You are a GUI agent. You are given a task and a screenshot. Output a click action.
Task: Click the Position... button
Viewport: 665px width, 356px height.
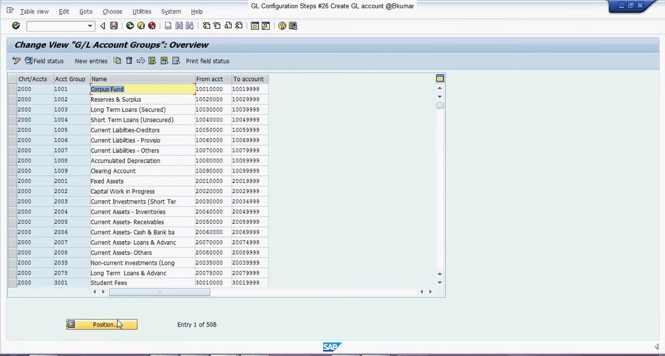[x=102, y=325]
